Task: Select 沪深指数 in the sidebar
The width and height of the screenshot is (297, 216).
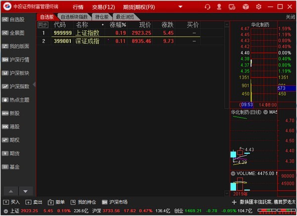Action: (x=15, y=86)
